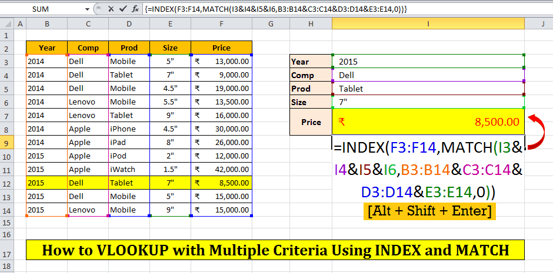Click the Size table header cell
The image size is (553, 273).
coord(171,48)
